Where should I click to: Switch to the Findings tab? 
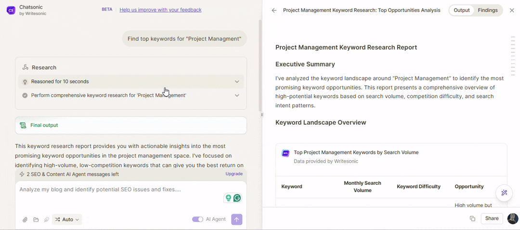[x=487, y=10]
